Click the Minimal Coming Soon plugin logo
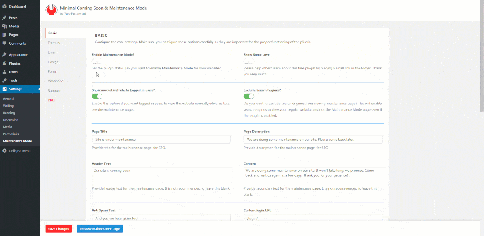Screen dimensions: 484x236 [51, 10]
